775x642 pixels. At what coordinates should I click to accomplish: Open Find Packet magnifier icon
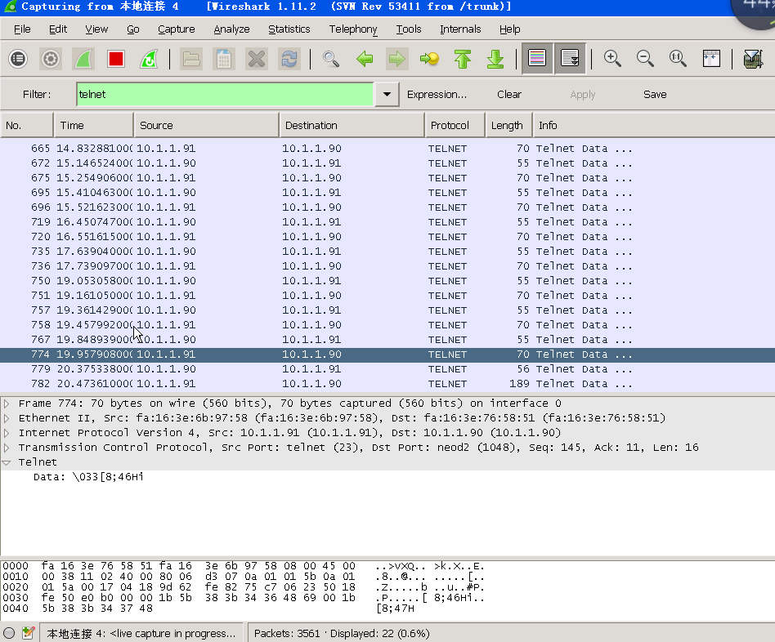coord(331,59)
